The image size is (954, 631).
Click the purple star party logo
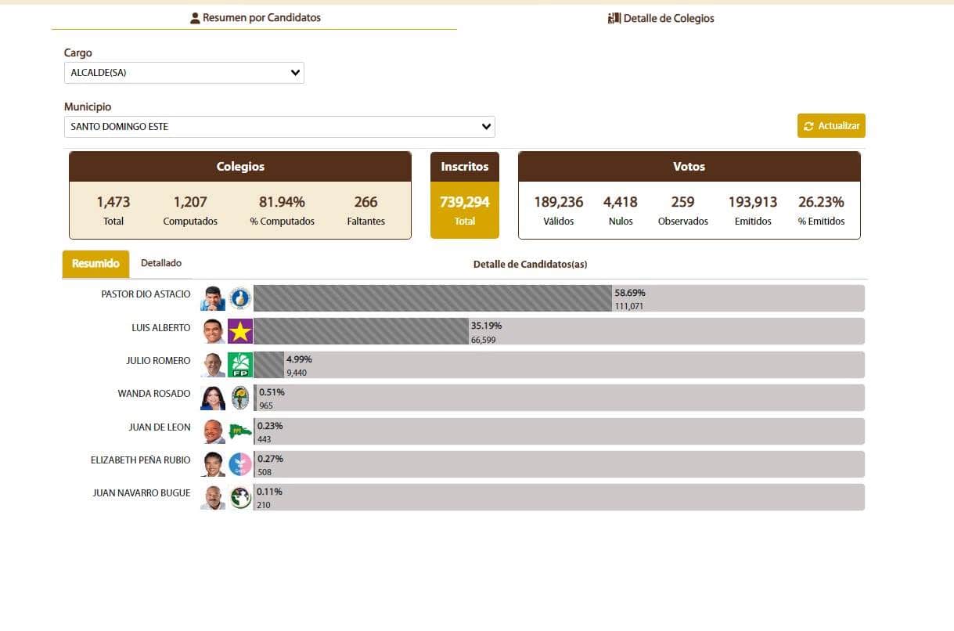pos(240,331)
